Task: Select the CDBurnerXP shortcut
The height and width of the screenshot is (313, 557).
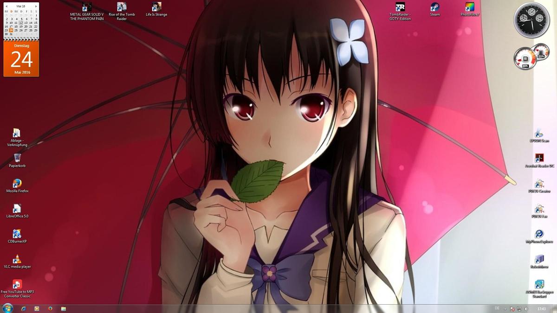Action: coord(17,236)
